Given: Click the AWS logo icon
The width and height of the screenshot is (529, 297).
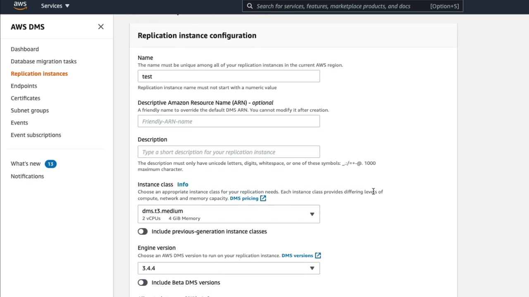Looking at the screenshot, I should point(20,6).
